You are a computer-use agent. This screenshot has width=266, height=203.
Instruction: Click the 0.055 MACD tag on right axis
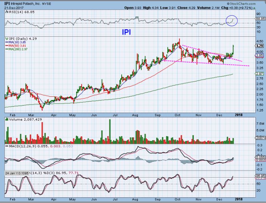click(x=260, y=158)
